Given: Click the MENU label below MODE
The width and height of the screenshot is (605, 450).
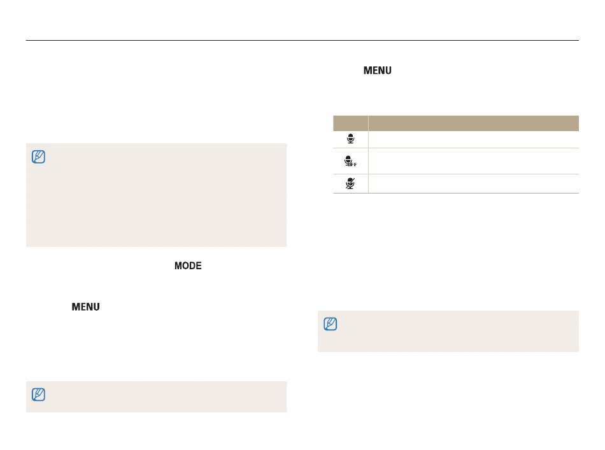Looking at the screenshot, I should click(86, 307).
